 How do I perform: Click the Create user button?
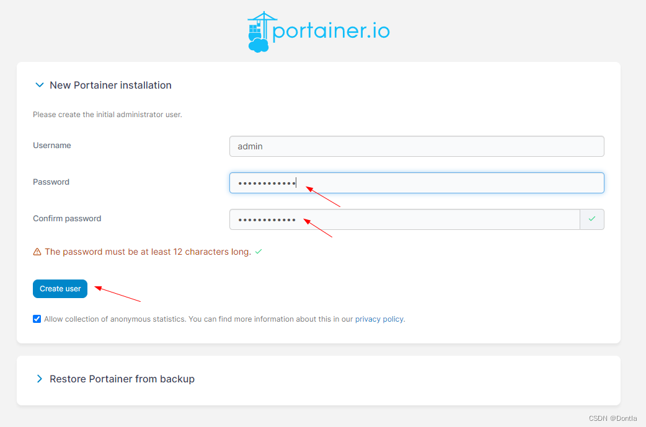pos(60,289)
